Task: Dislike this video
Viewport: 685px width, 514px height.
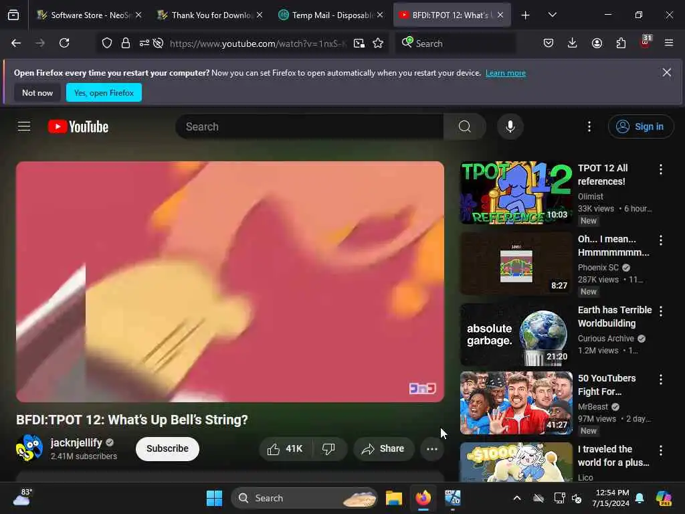Action: (x=328, y=449)
